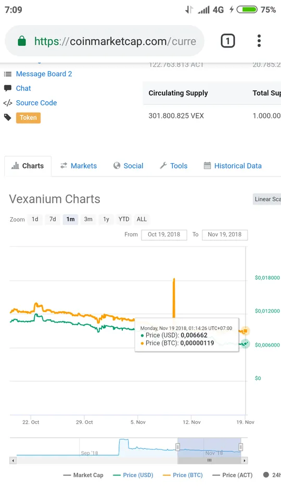
Task: Switch to the Markets tab
Action: pos(79,166)
